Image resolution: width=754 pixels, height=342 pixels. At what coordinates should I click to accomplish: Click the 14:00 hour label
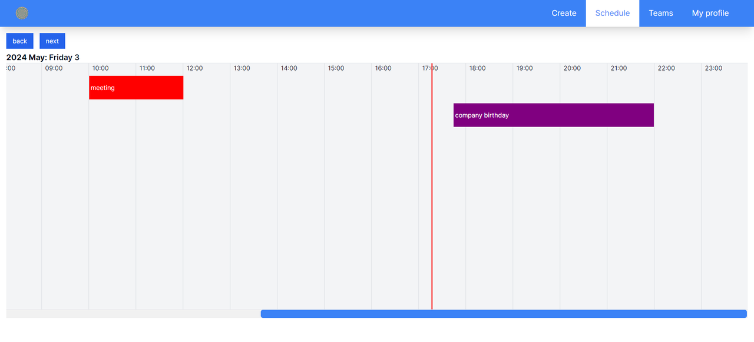[x=289, y=68]
